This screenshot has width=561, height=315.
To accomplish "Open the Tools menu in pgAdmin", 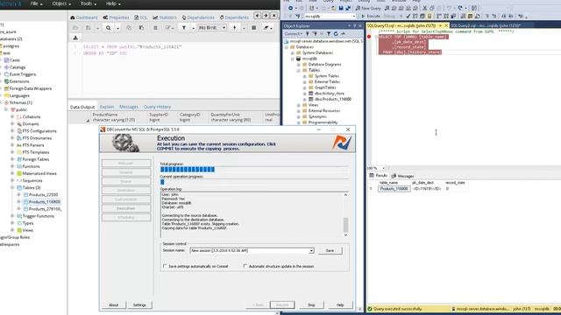I will point(88,3).
